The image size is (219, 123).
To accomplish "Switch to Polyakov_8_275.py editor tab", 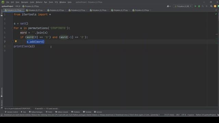I will [120, 10].
